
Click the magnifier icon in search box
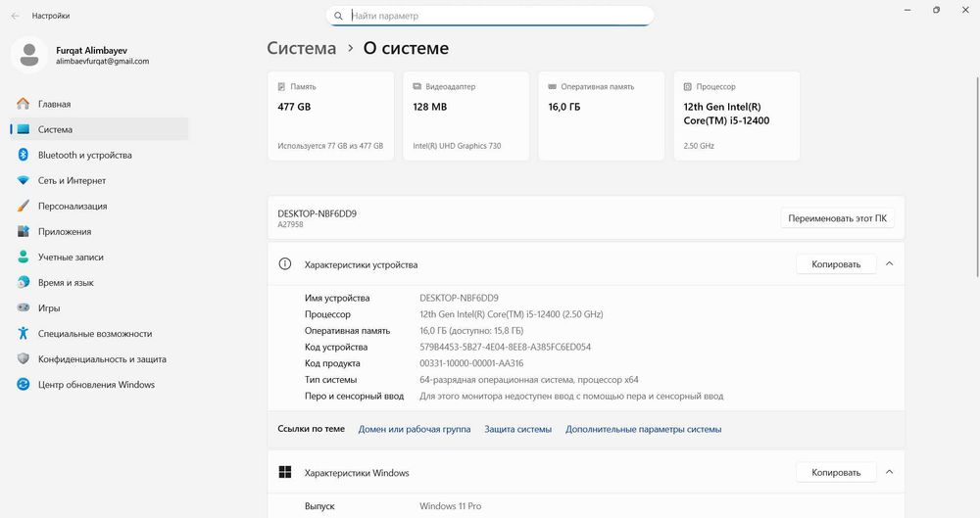pyautogui.click(x=338, y=16)
